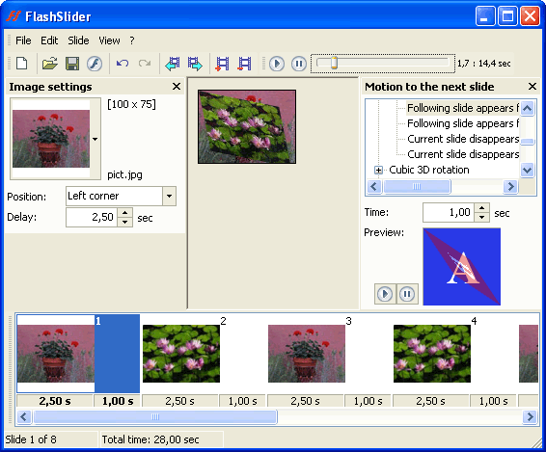Viewport: 546px width, 452px height.
Task: Click the Flash export icon
Action: [x=95, y=64]
